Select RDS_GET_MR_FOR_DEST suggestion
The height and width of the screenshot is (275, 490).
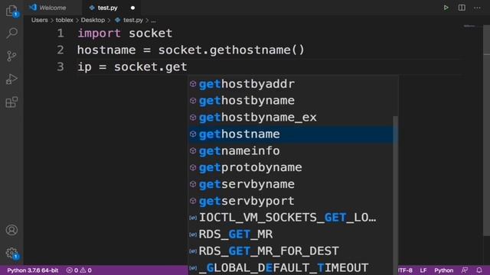(x=291, y=251)
